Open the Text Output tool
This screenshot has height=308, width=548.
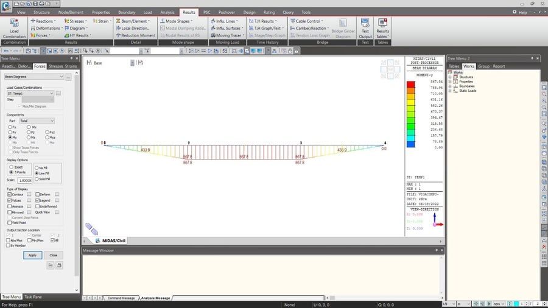click(x=365, y=29)
